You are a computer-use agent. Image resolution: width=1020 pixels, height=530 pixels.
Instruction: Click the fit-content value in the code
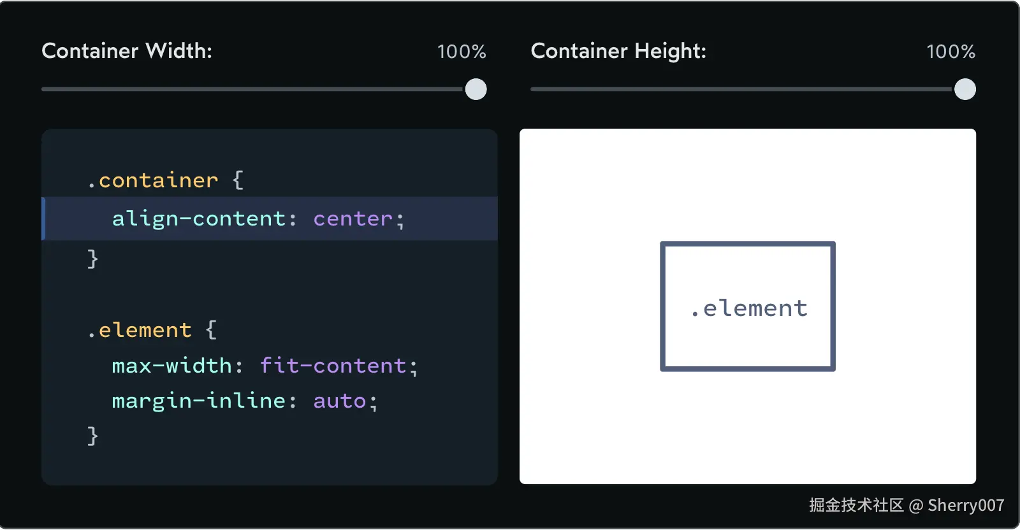(x=333, y=366)
